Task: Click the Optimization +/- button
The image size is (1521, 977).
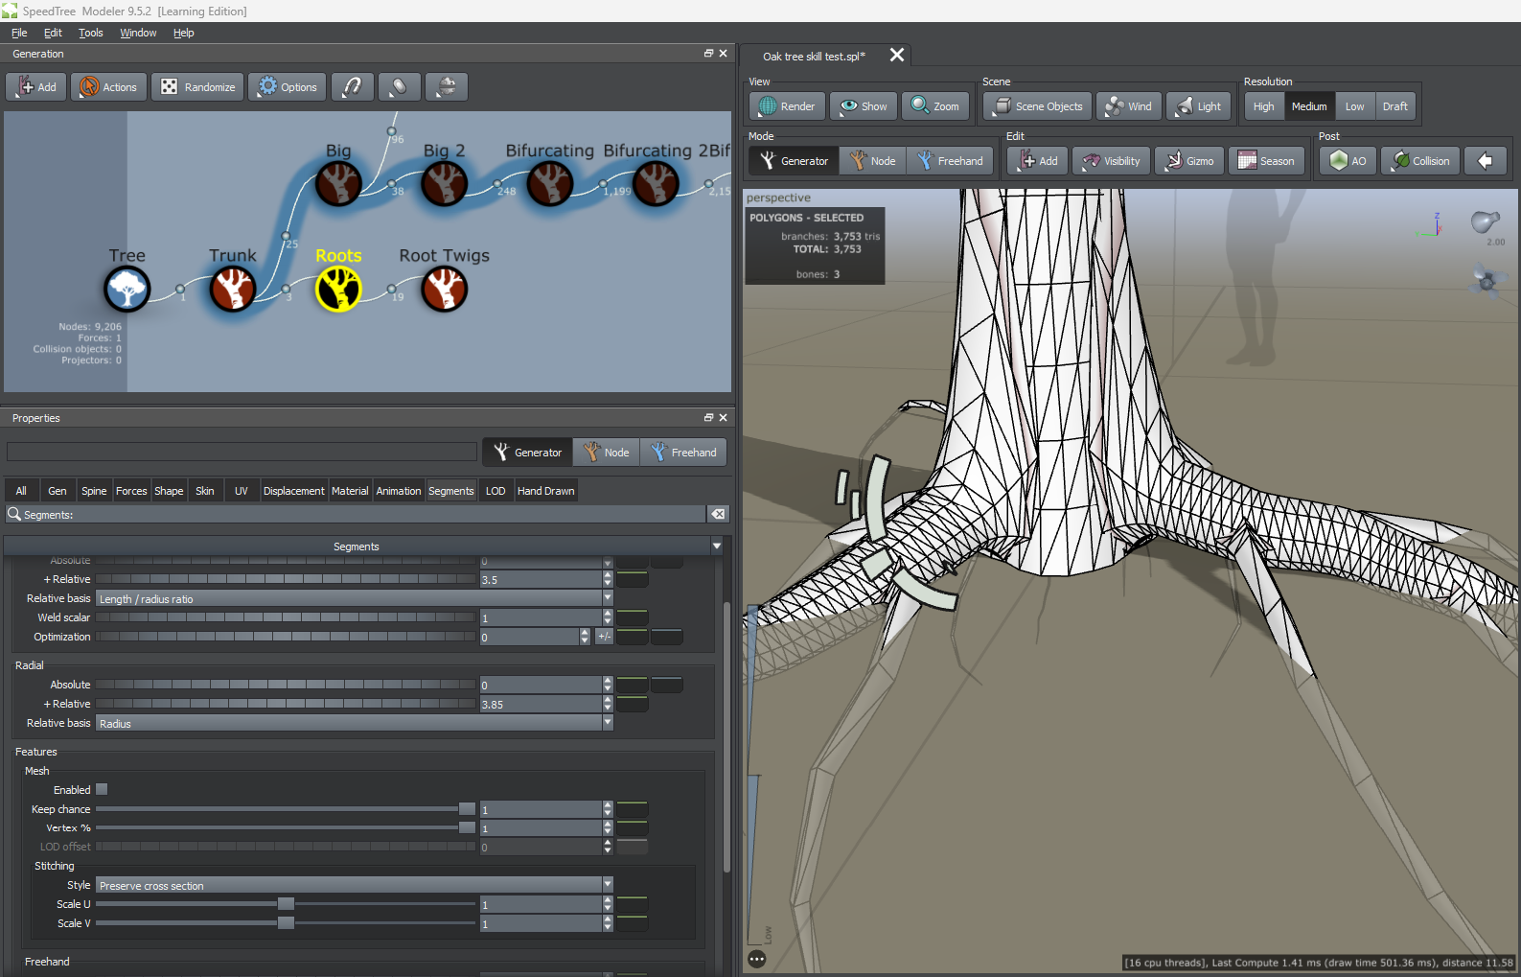Action: coord(604,637)
